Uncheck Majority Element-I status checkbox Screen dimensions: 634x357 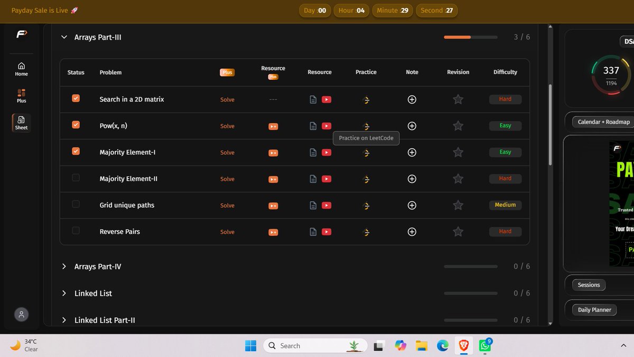point(76,151)
